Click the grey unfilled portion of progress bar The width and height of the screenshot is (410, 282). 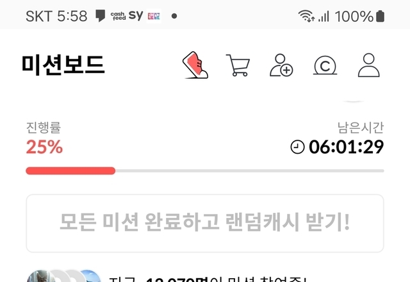(x=250, y=171)
